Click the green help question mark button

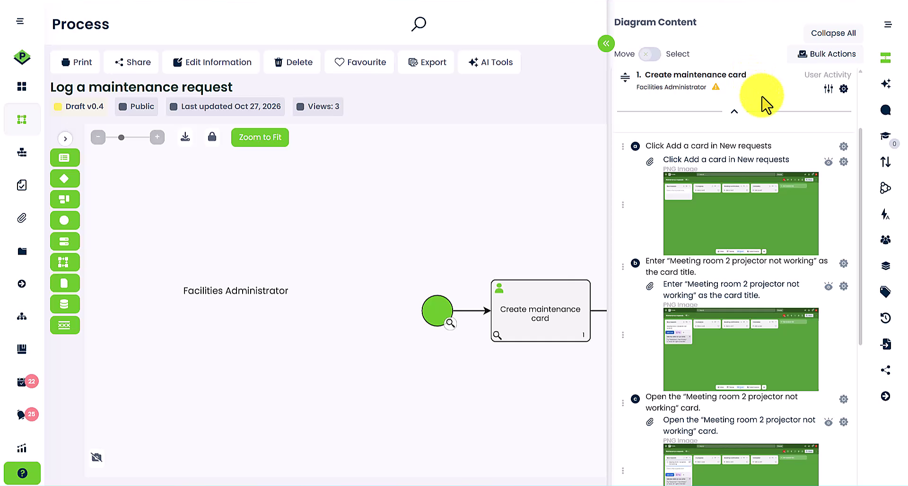click(22, 473)
